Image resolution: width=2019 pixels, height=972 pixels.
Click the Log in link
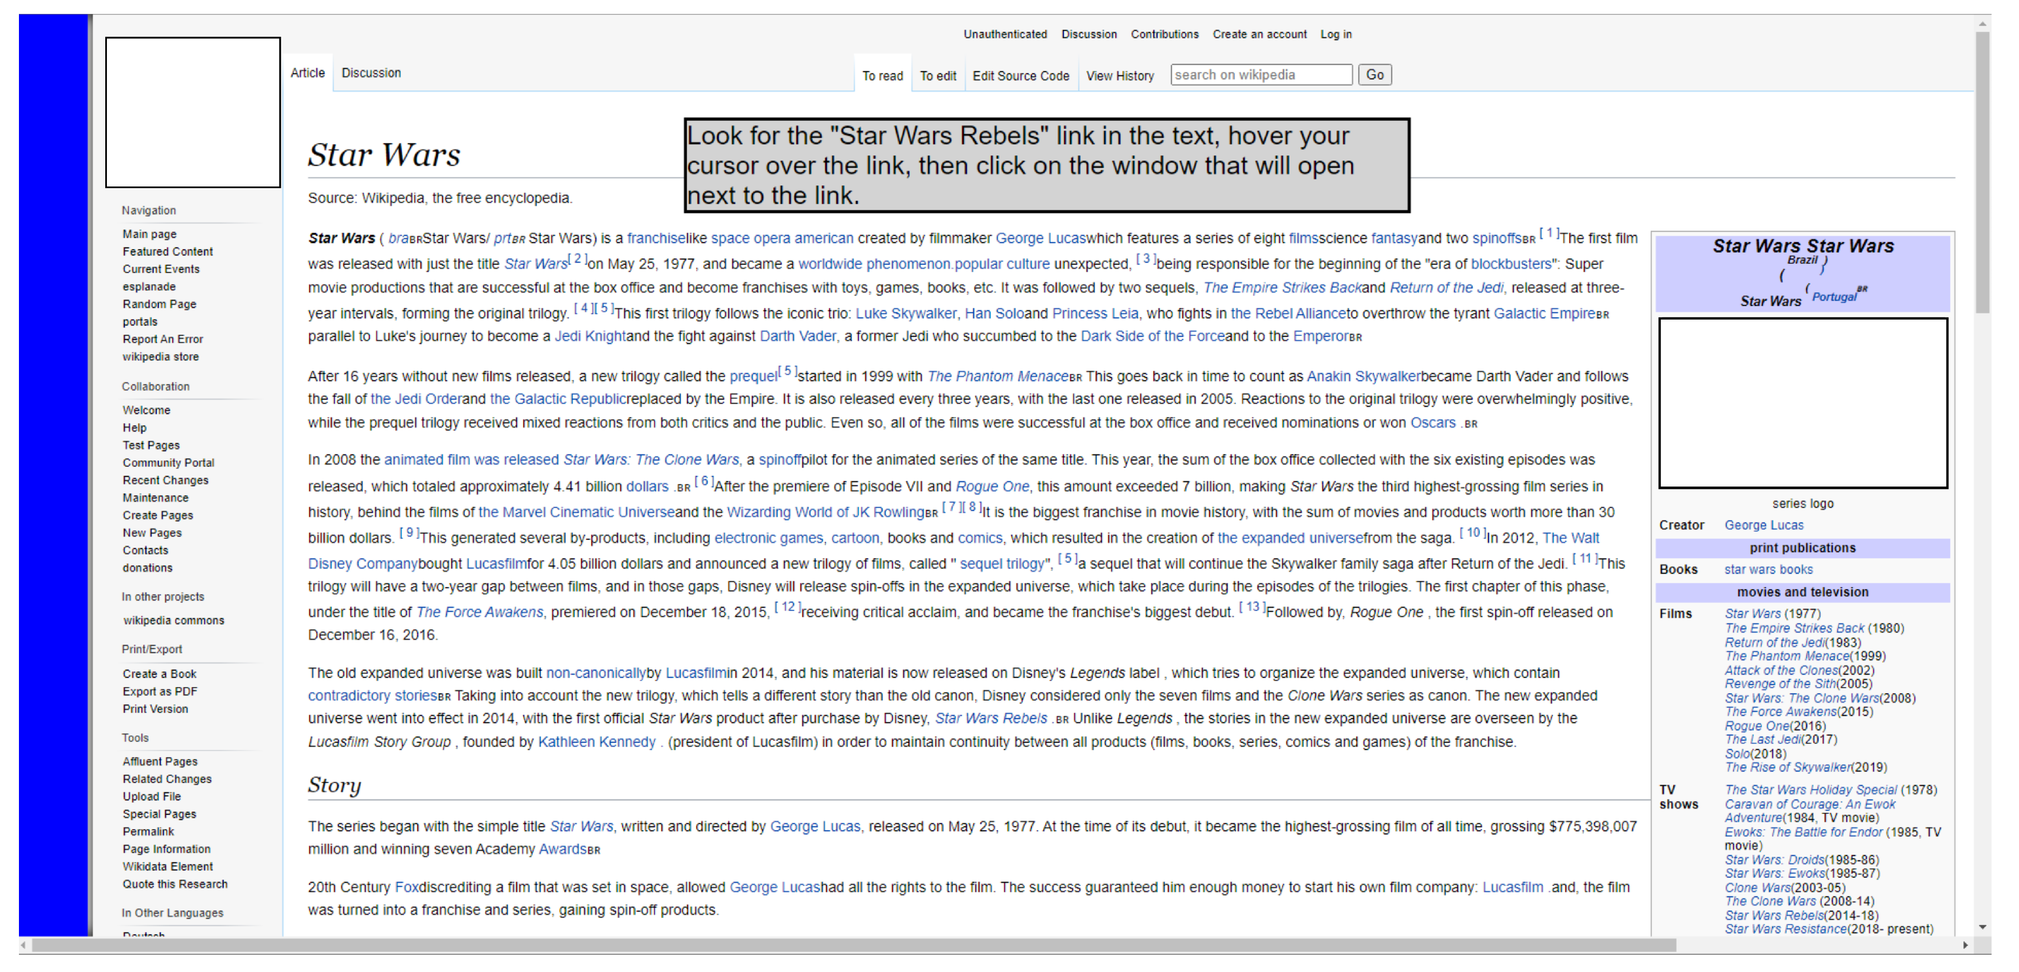click(x=1335, y=35)
